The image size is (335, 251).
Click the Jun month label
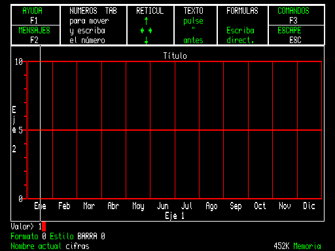click(163, 206)
